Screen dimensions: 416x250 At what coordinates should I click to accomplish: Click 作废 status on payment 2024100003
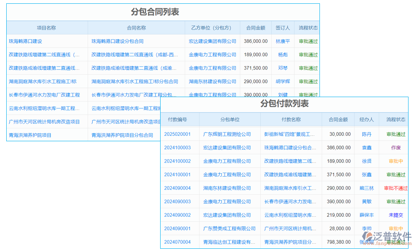coord(394,147)
